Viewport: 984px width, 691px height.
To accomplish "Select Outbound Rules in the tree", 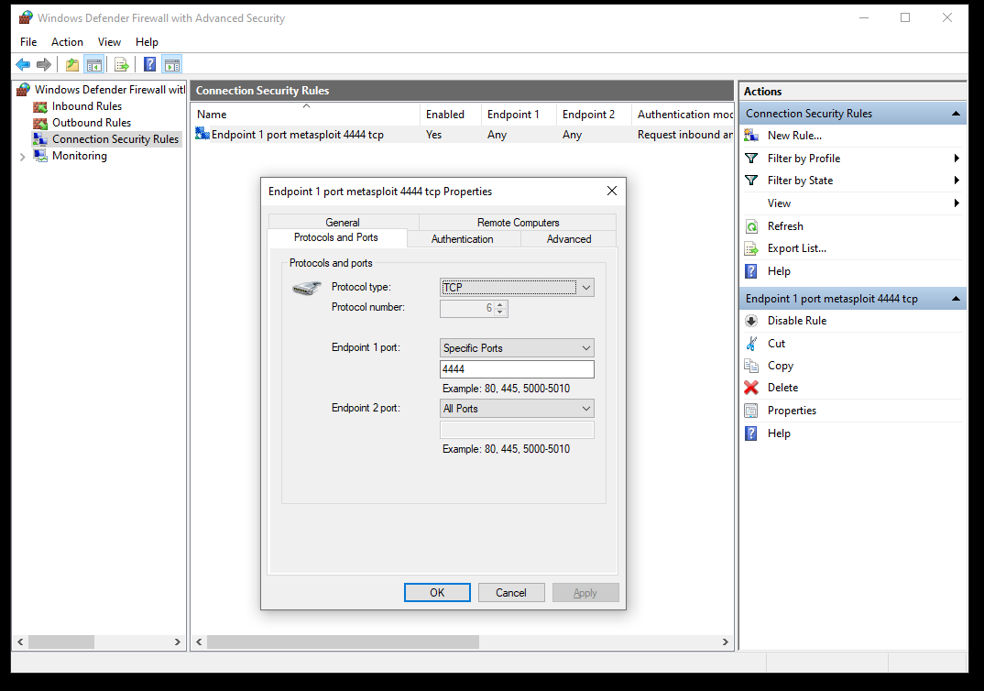I will pyautogui.click(x=91, y=123).
